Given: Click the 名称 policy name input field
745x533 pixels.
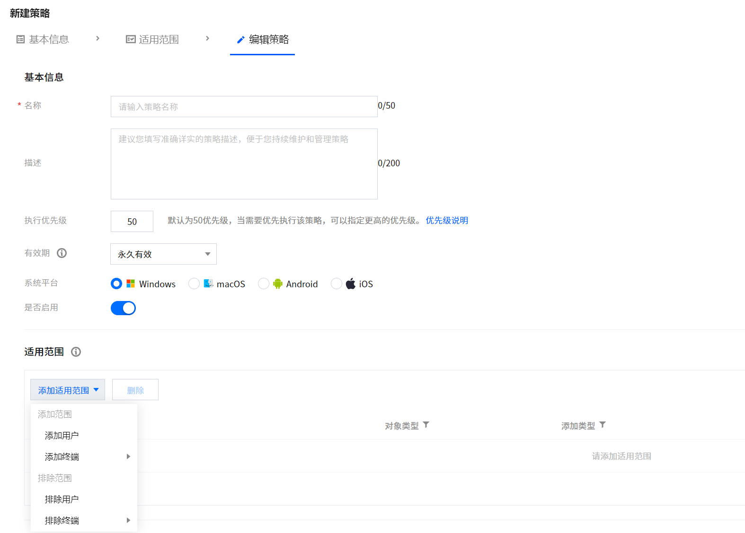Looking at the screenshot, I should [x=244, y=107].
